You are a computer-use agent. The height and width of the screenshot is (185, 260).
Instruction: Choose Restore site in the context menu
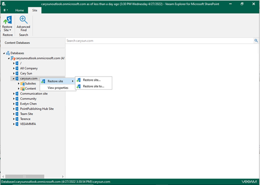(58, 81)
